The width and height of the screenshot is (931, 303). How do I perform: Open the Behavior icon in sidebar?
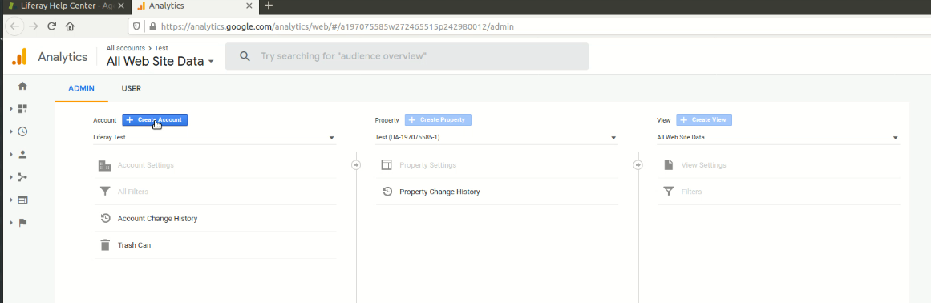[x=22, y=200]
